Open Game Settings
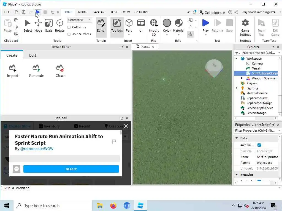Screen dimensions: 282x211 [245, 27]
